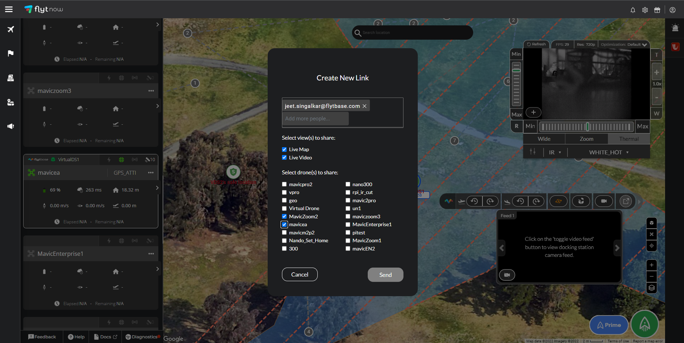Select the flag missions sidebar icon

tap(11, 53)
